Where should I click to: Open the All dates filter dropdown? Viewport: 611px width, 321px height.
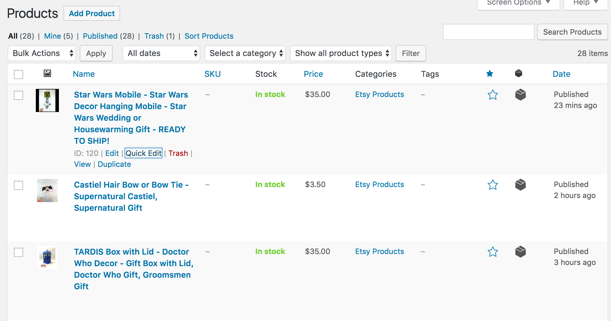[162, 53]
